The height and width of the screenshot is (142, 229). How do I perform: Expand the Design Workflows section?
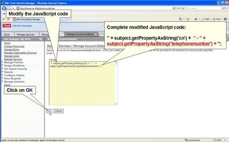click(2, 65)
